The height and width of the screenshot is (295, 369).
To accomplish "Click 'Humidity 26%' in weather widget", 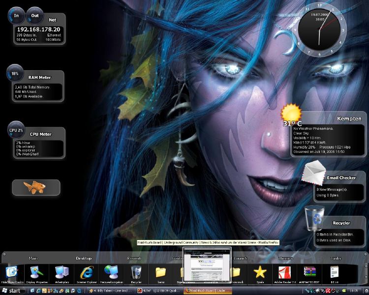I will pos(304,147).
